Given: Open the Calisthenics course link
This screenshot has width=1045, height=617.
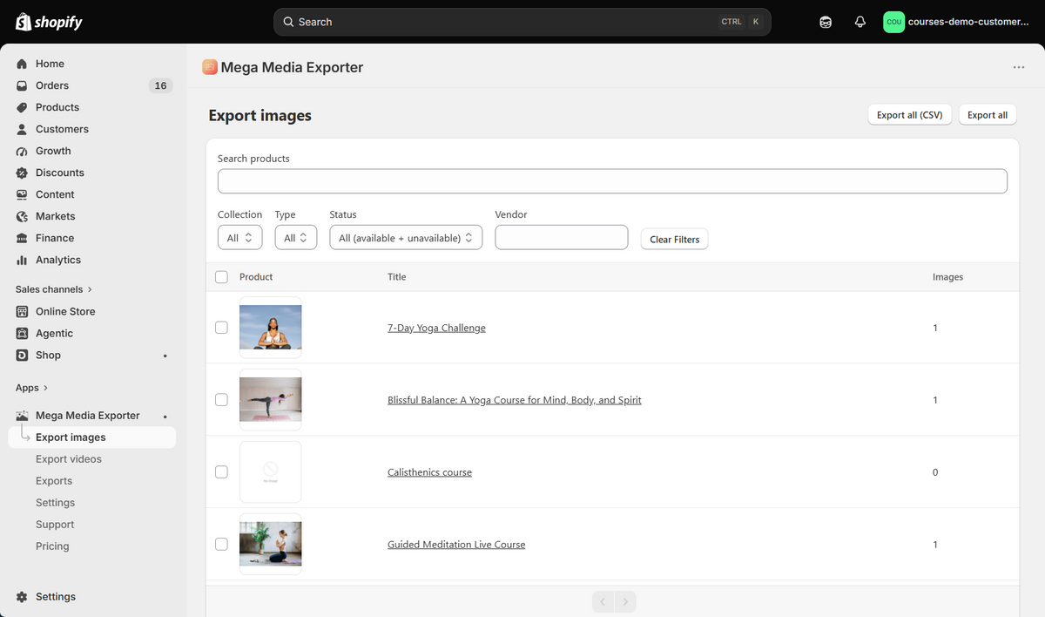Looking at the screenshot, I should pos(429,472).
